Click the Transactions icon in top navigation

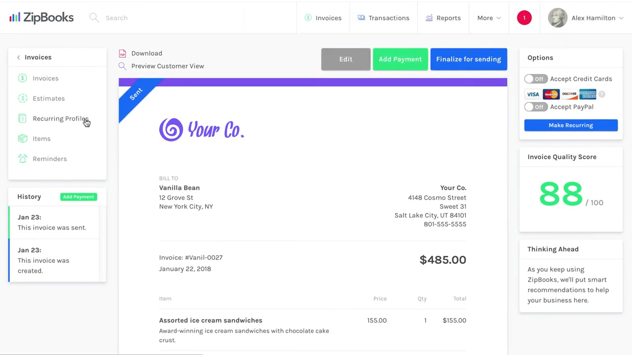pyautogui.click(x=361, y=18)
